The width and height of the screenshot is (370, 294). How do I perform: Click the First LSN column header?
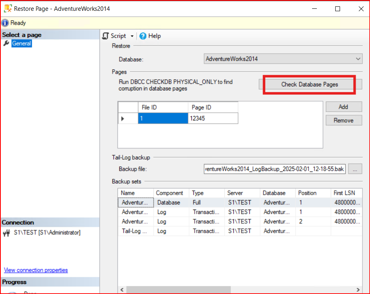346,193
